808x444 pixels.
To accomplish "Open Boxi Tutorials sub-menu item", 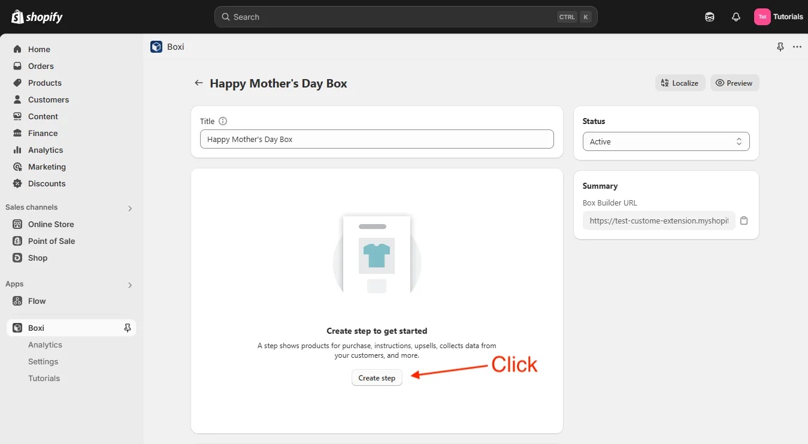I will tap(44, 378).
